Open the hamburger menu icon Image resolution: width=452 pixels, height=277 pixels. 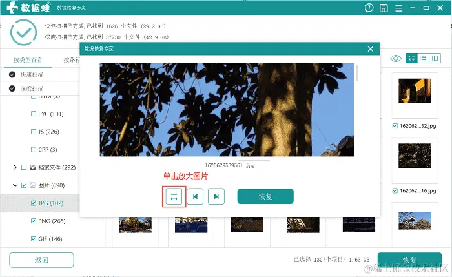coord(398,8)
